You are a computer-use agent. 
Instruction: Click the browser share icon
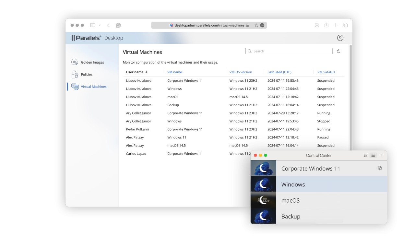326,25
